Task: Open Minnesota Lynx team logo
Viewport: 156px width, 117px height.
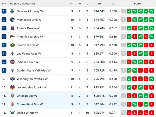Action: pyautogui.click(x=12, y=20)
